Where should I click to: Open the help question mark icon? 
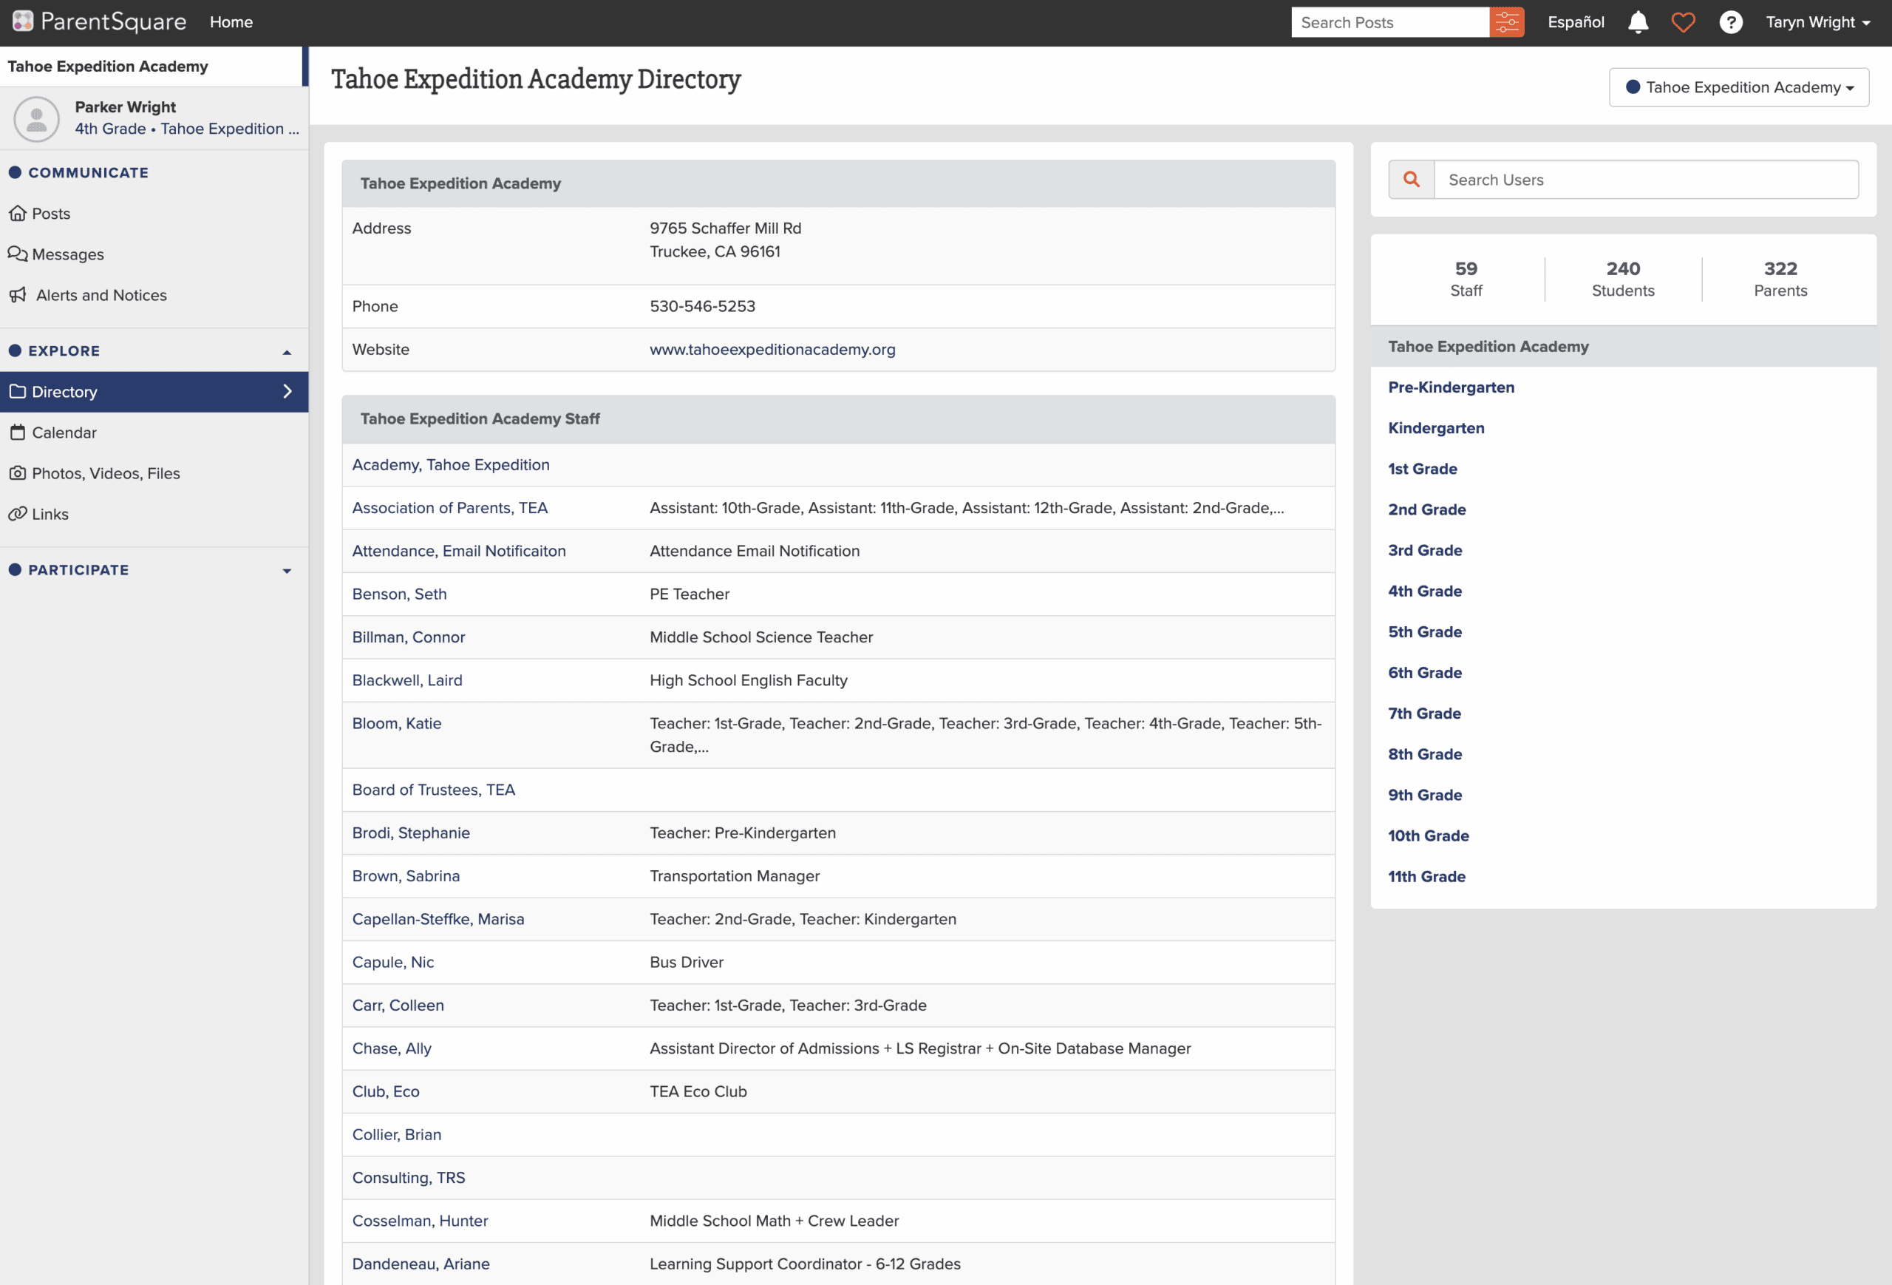1731,22
